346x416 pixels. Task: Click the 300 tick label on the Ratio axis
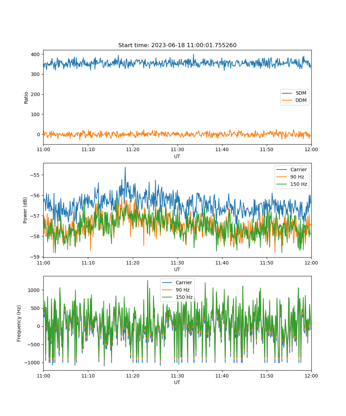[36, 74]
